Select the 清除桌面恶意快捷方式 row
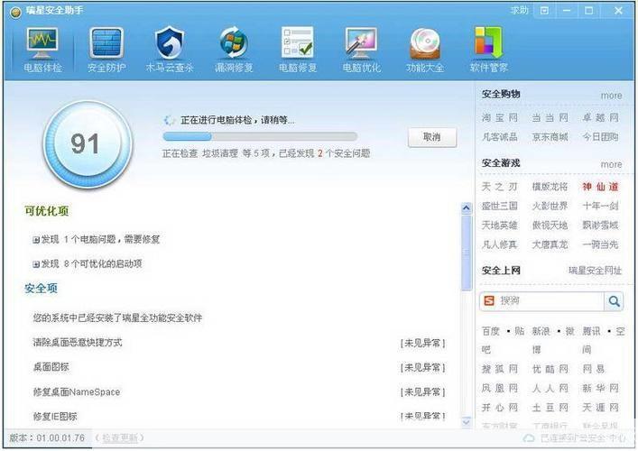The image size is (638, 451). click(x=239, y=343)
